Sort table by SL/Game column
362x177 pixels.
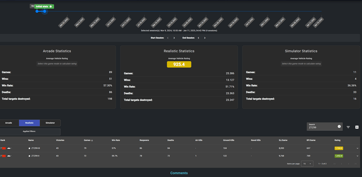283,140
